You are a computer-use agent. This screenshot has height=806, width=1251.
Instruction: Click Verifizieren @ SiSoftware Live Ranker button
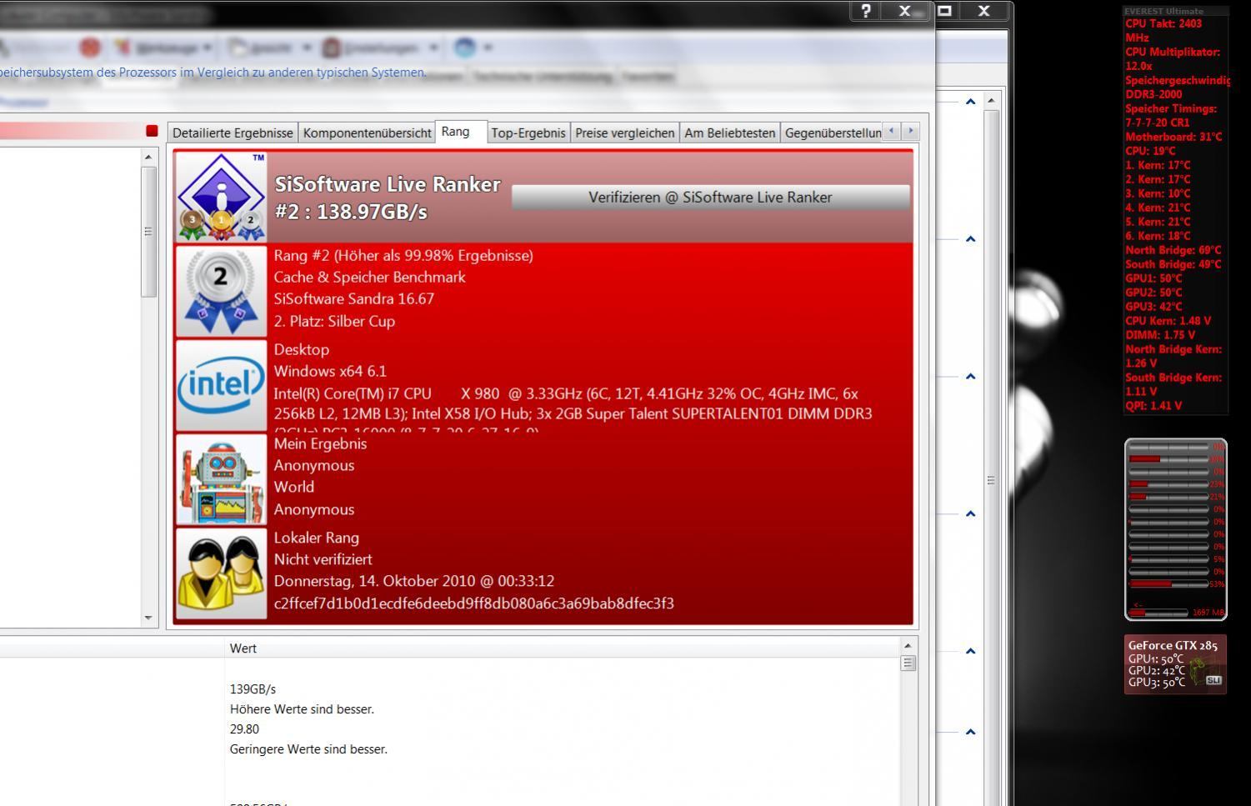(x=710, y=198)
